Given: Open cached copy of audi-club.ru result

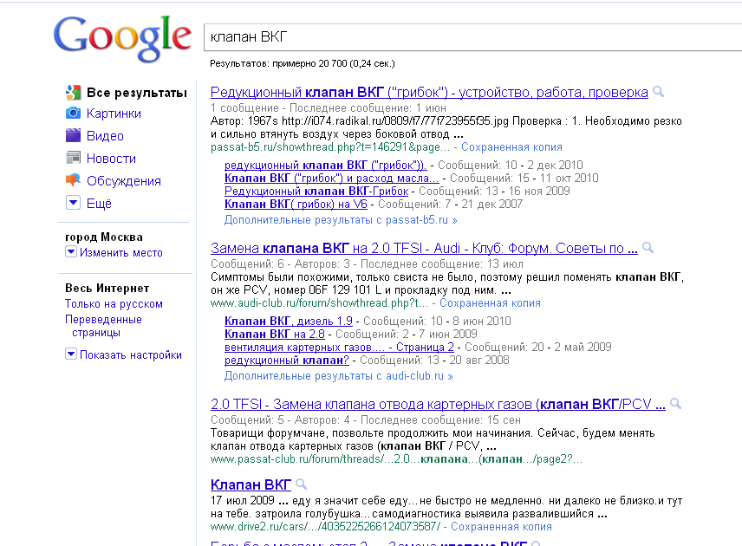Looking at the screenshot, I should click(490, 303).
